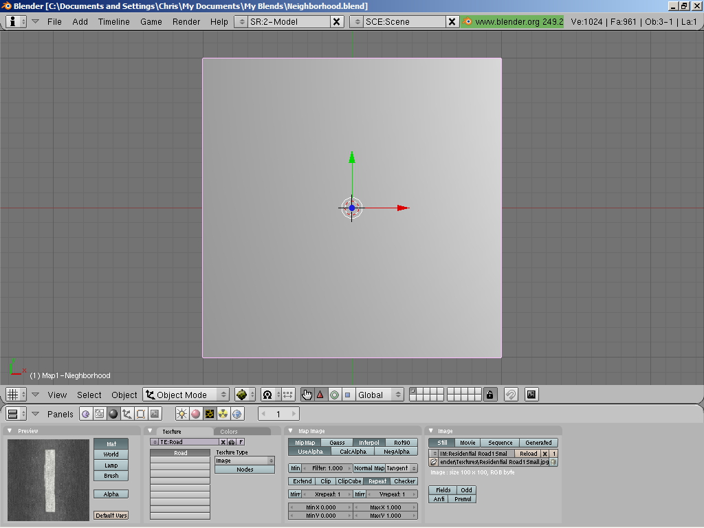Toggle the Gauss filter option
The image size is (704, 528).
(337, 443)
